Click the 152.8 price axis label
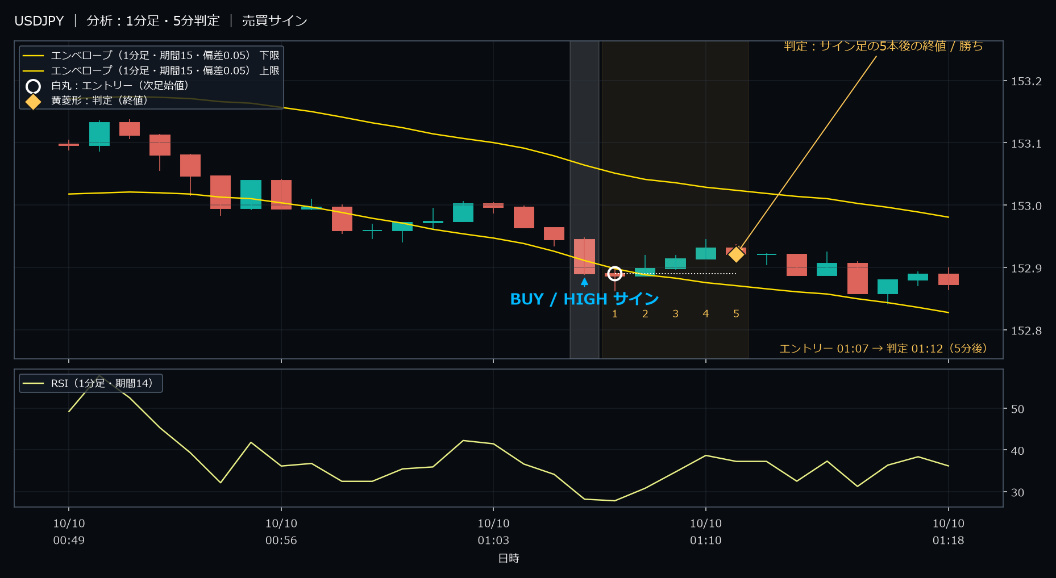 click(1026, 330)
